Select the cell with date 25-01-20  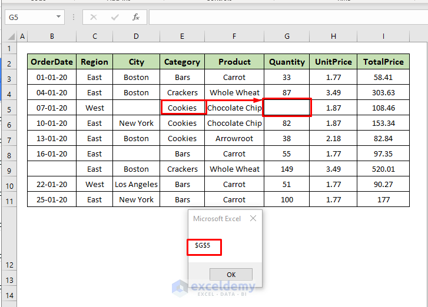tap(52, 199)
